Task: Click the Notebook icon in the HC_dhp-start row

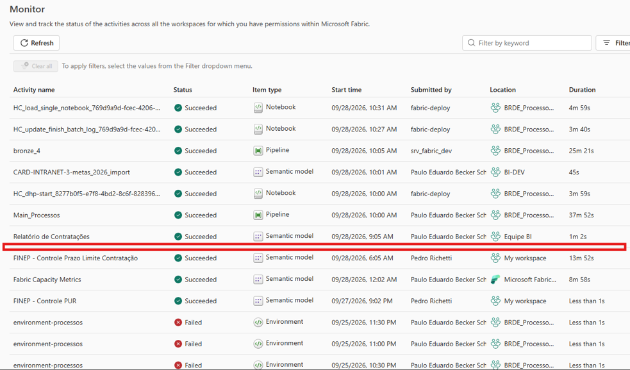Action: coord(258,194)
